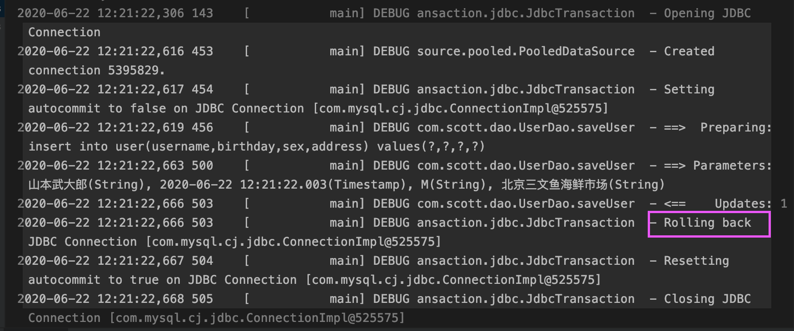Viewport: 794px width, 331px height.
Task: Click the "Resetting" log message text
Action: click(x=696, y=261)
